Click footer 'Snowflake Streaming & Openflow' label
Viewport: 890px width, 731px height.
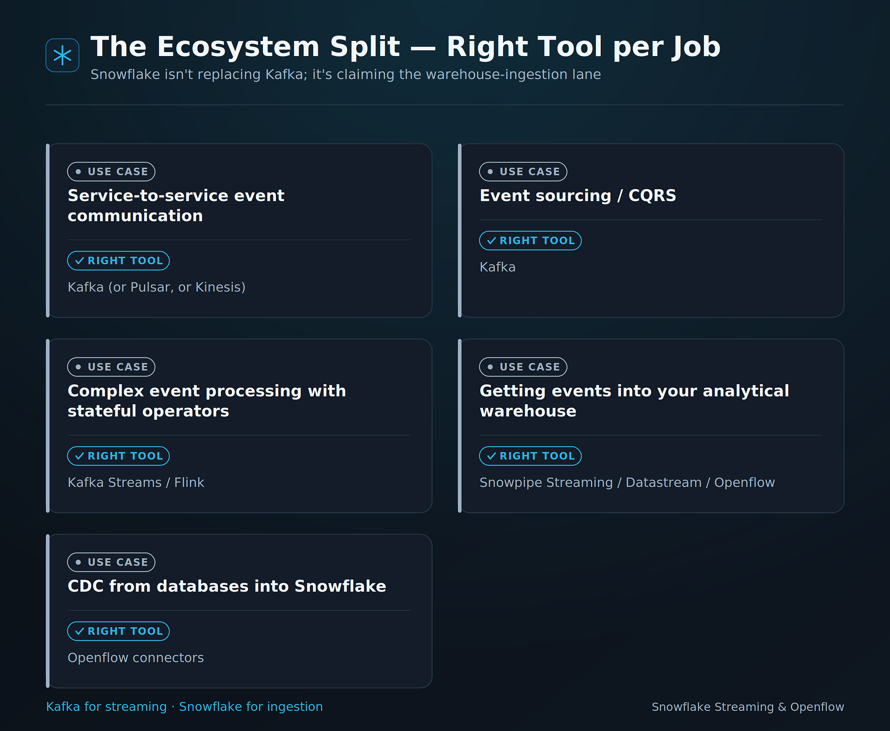tap(748, 707)
